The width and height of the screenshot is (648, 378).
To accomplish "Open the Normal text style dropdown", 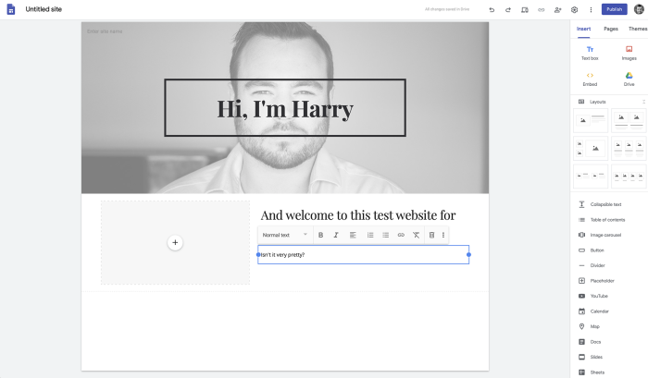I will [x=285, y=235].
